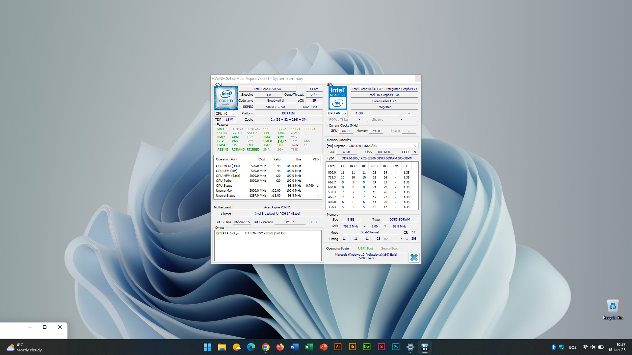Image resolution: width=632 pixels, height=355 pixels.
Task: Click the GPU clock value 848.1
Action: tap(346, 131)
